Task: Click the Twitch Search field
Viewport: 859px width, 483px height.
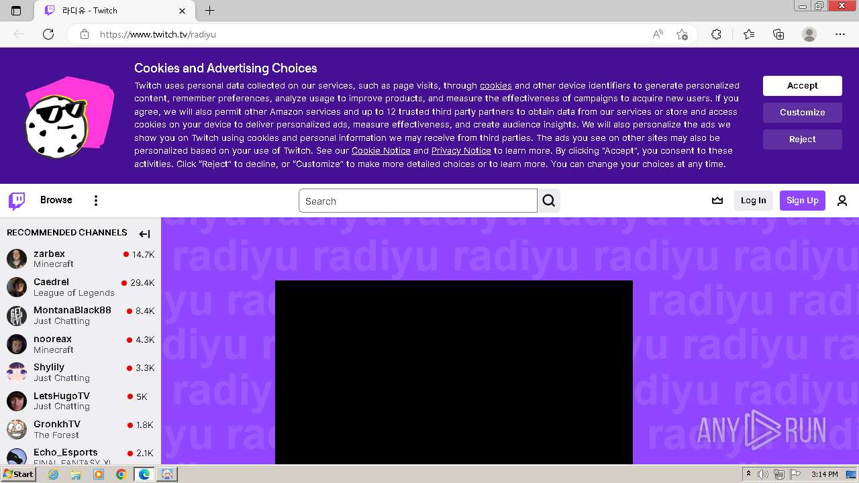Action: point(418,201)
